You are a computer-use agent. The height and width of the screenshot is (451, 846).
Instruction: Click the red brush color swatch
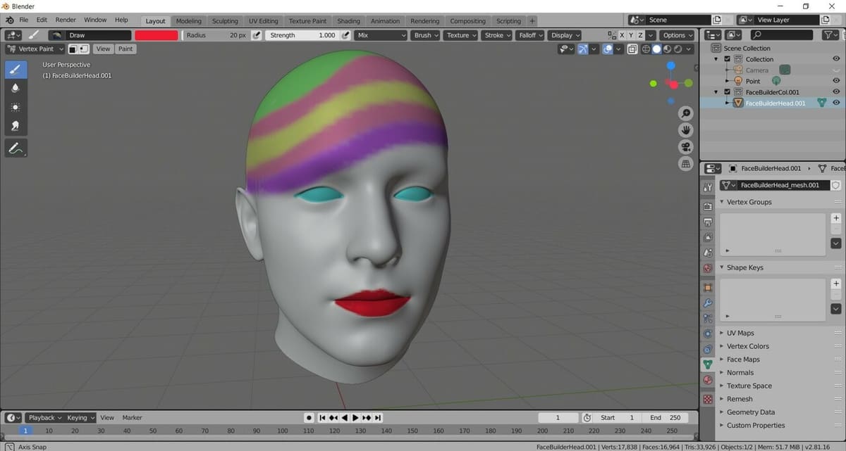click(156, 35)
